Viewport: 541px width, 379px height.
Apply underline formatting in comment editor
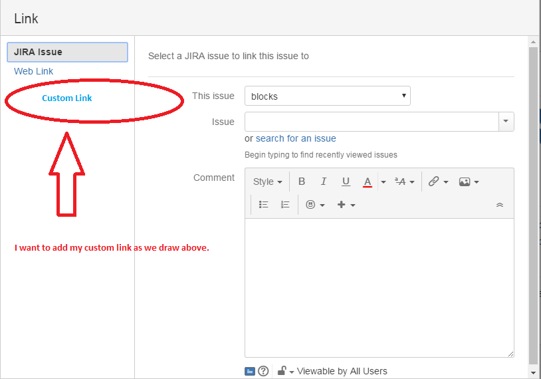[x=346, y=182]
